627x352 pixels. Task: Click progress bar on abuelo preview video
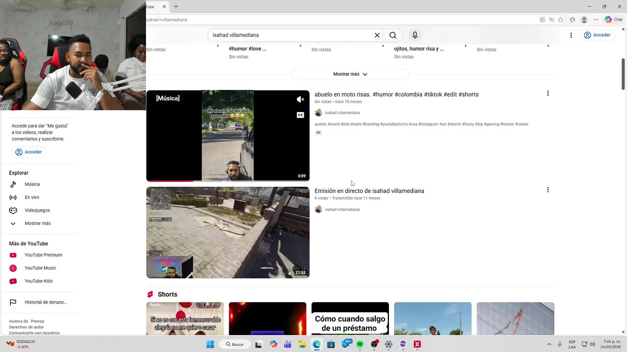(x=228, y=181)
